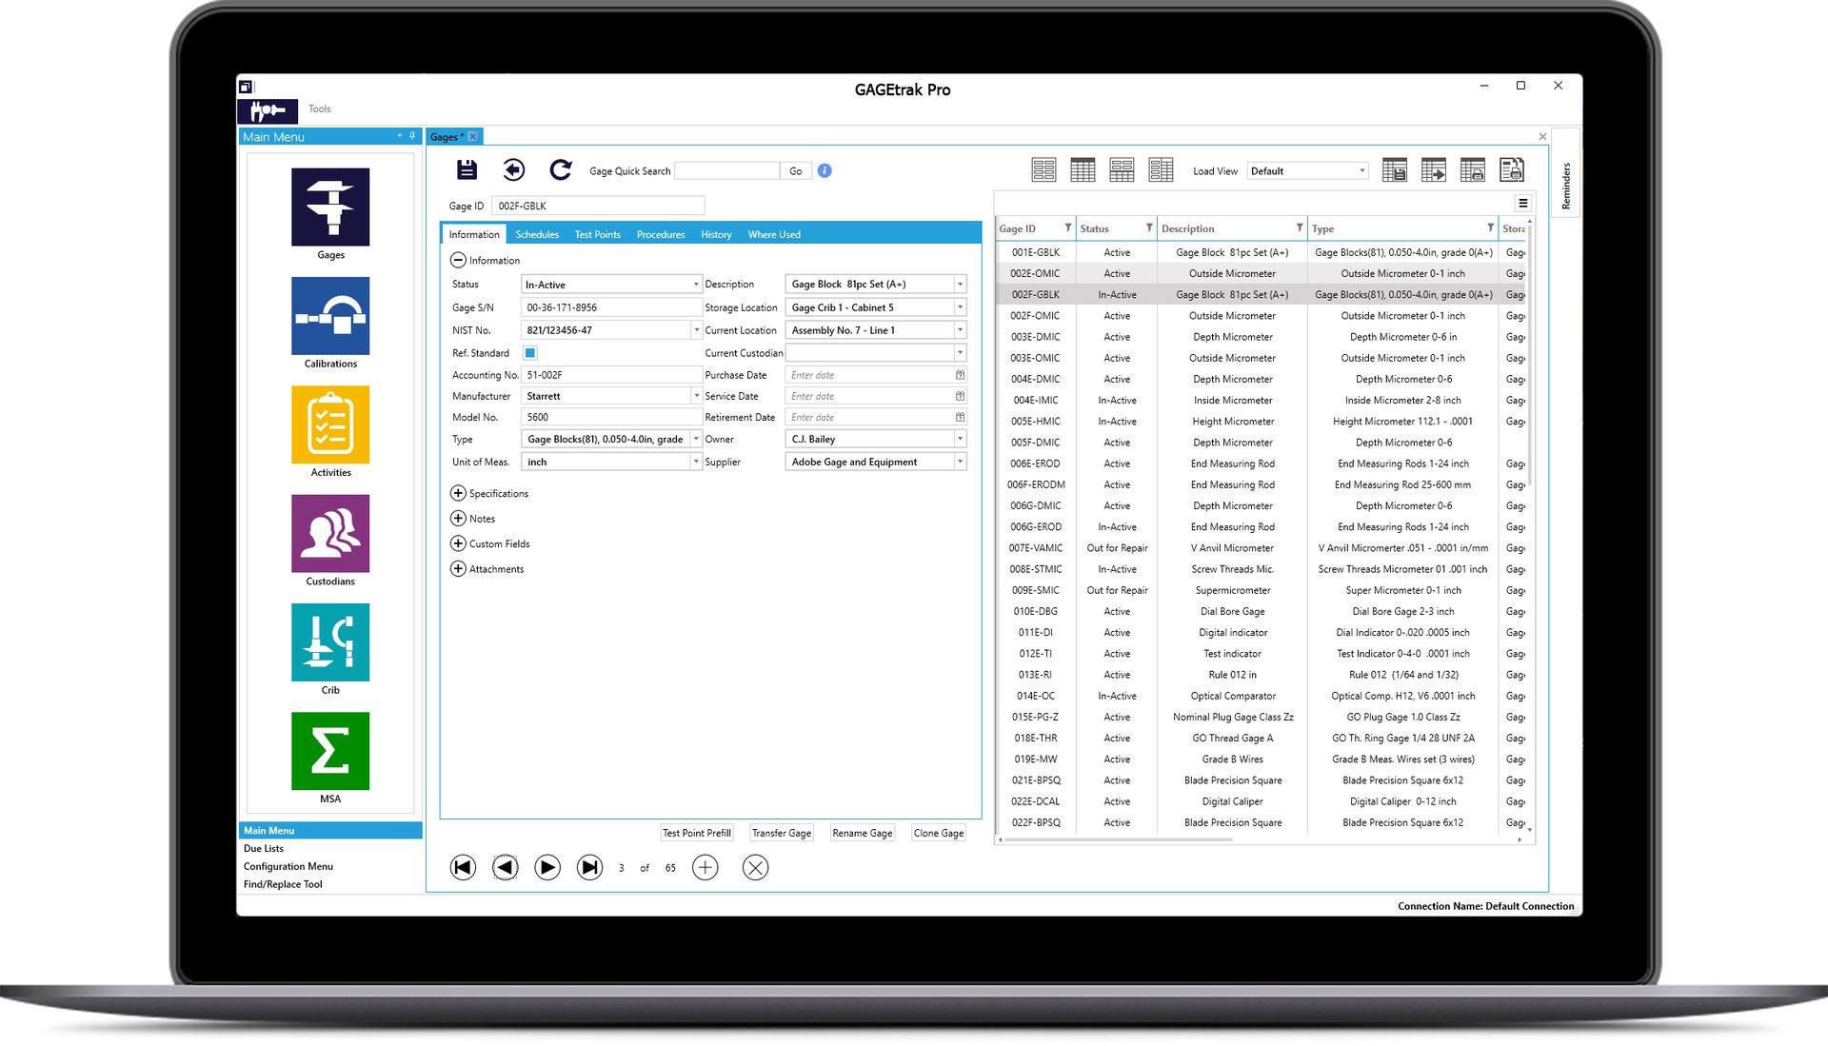Image resolution: width=1828 pixels, height=1046 pixels.
Task: Click the Test Point Prefill button
Action: pos(697,833)
